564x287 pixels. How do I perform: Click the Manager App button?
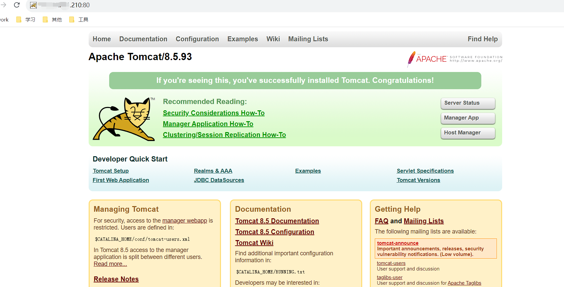[468, 118]
